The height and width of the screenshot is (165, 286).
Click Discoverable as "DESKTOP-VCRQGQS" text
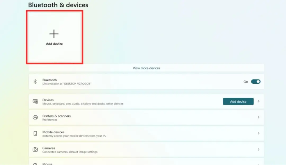pos(66,84)
